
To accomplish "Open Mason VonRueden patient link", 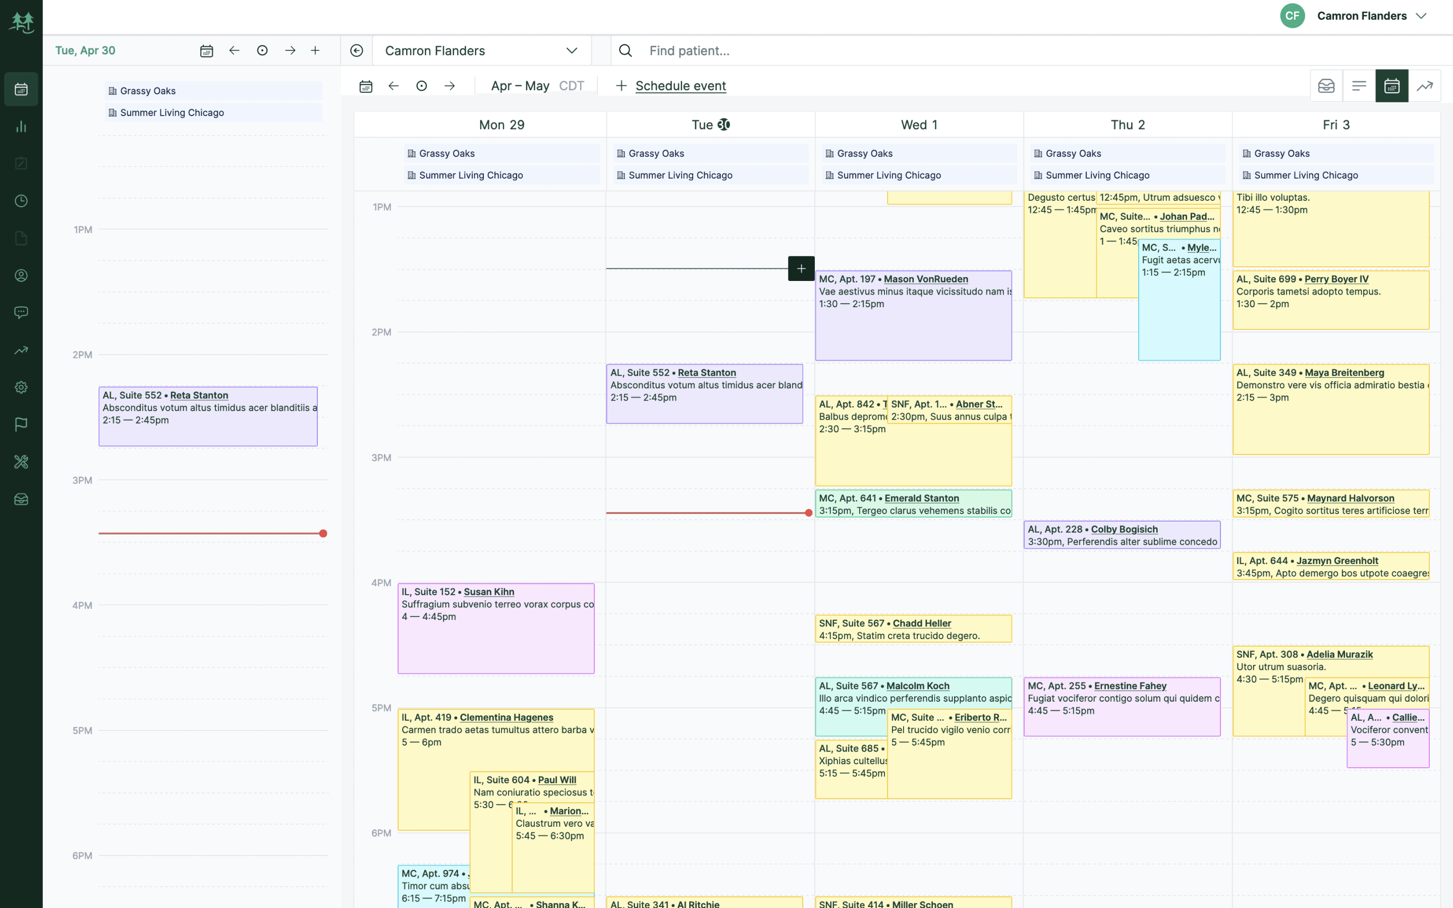I will (925, 278).
